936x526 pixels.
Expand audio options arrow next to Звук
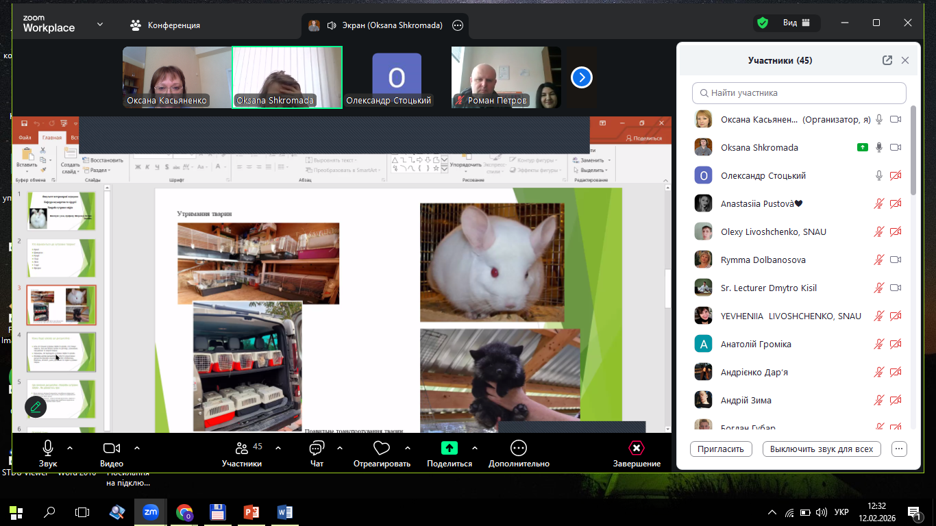70,448
